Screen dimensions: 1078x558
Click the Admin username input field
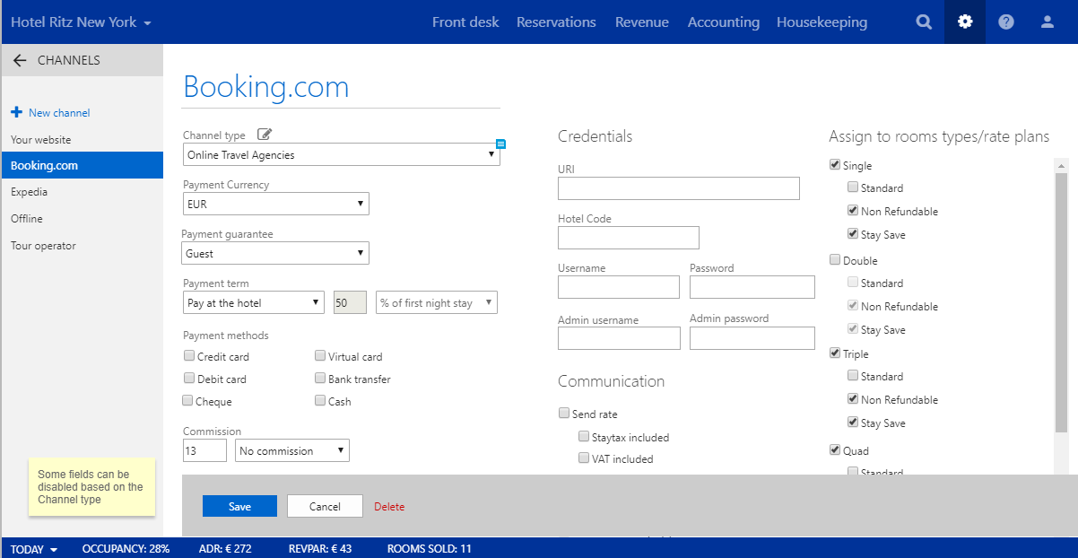pyautogui.click(x=619, y=338)
